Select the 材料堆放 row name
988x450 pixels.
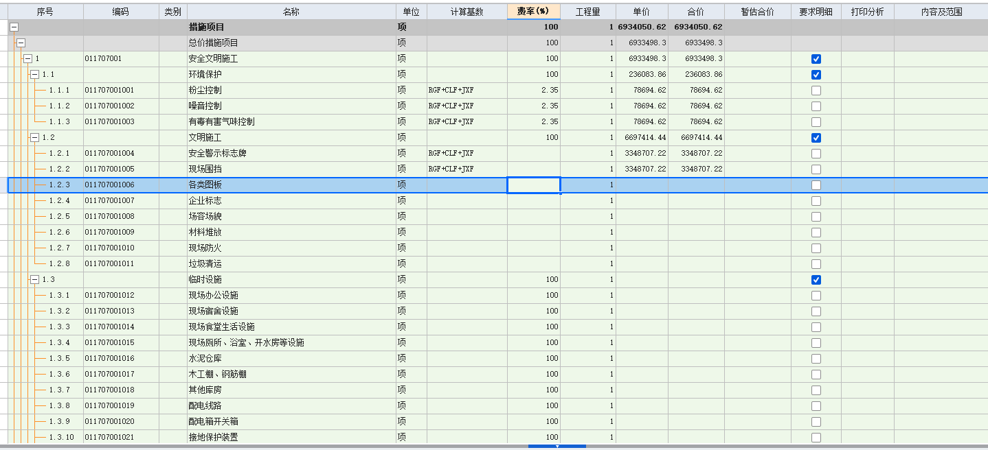[291, 232]
